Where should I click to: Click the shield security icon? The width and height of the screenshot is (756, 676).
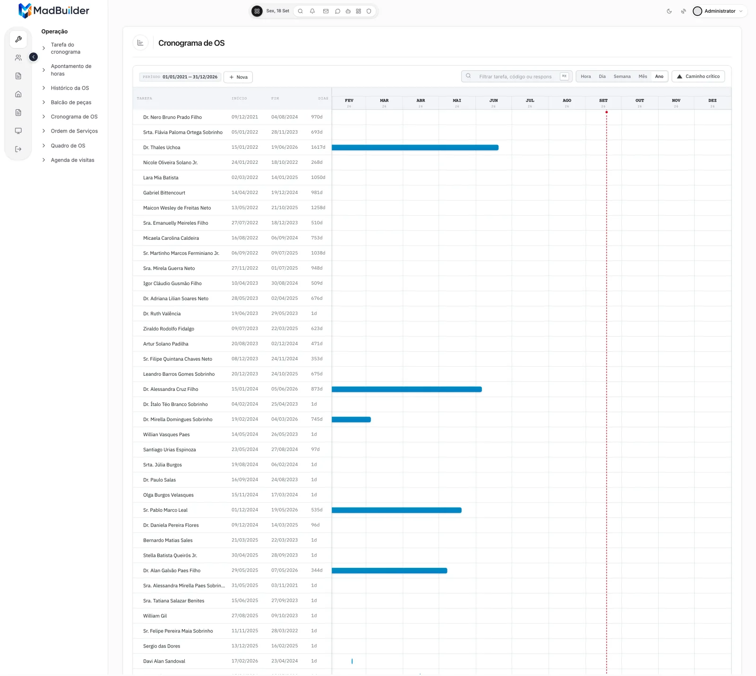(x=369, y=11)
